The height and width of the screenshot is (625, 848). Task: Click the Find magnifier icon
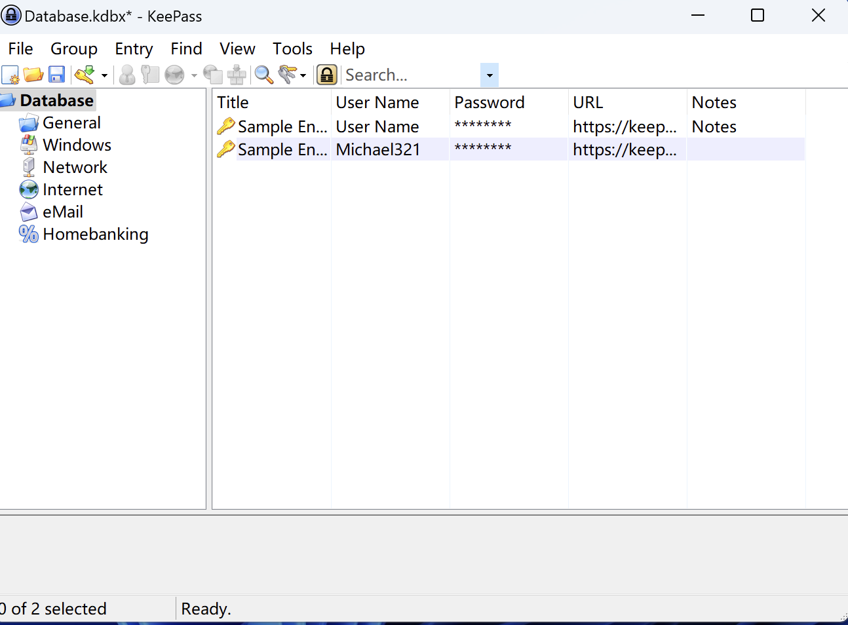[x=264, y=75]
